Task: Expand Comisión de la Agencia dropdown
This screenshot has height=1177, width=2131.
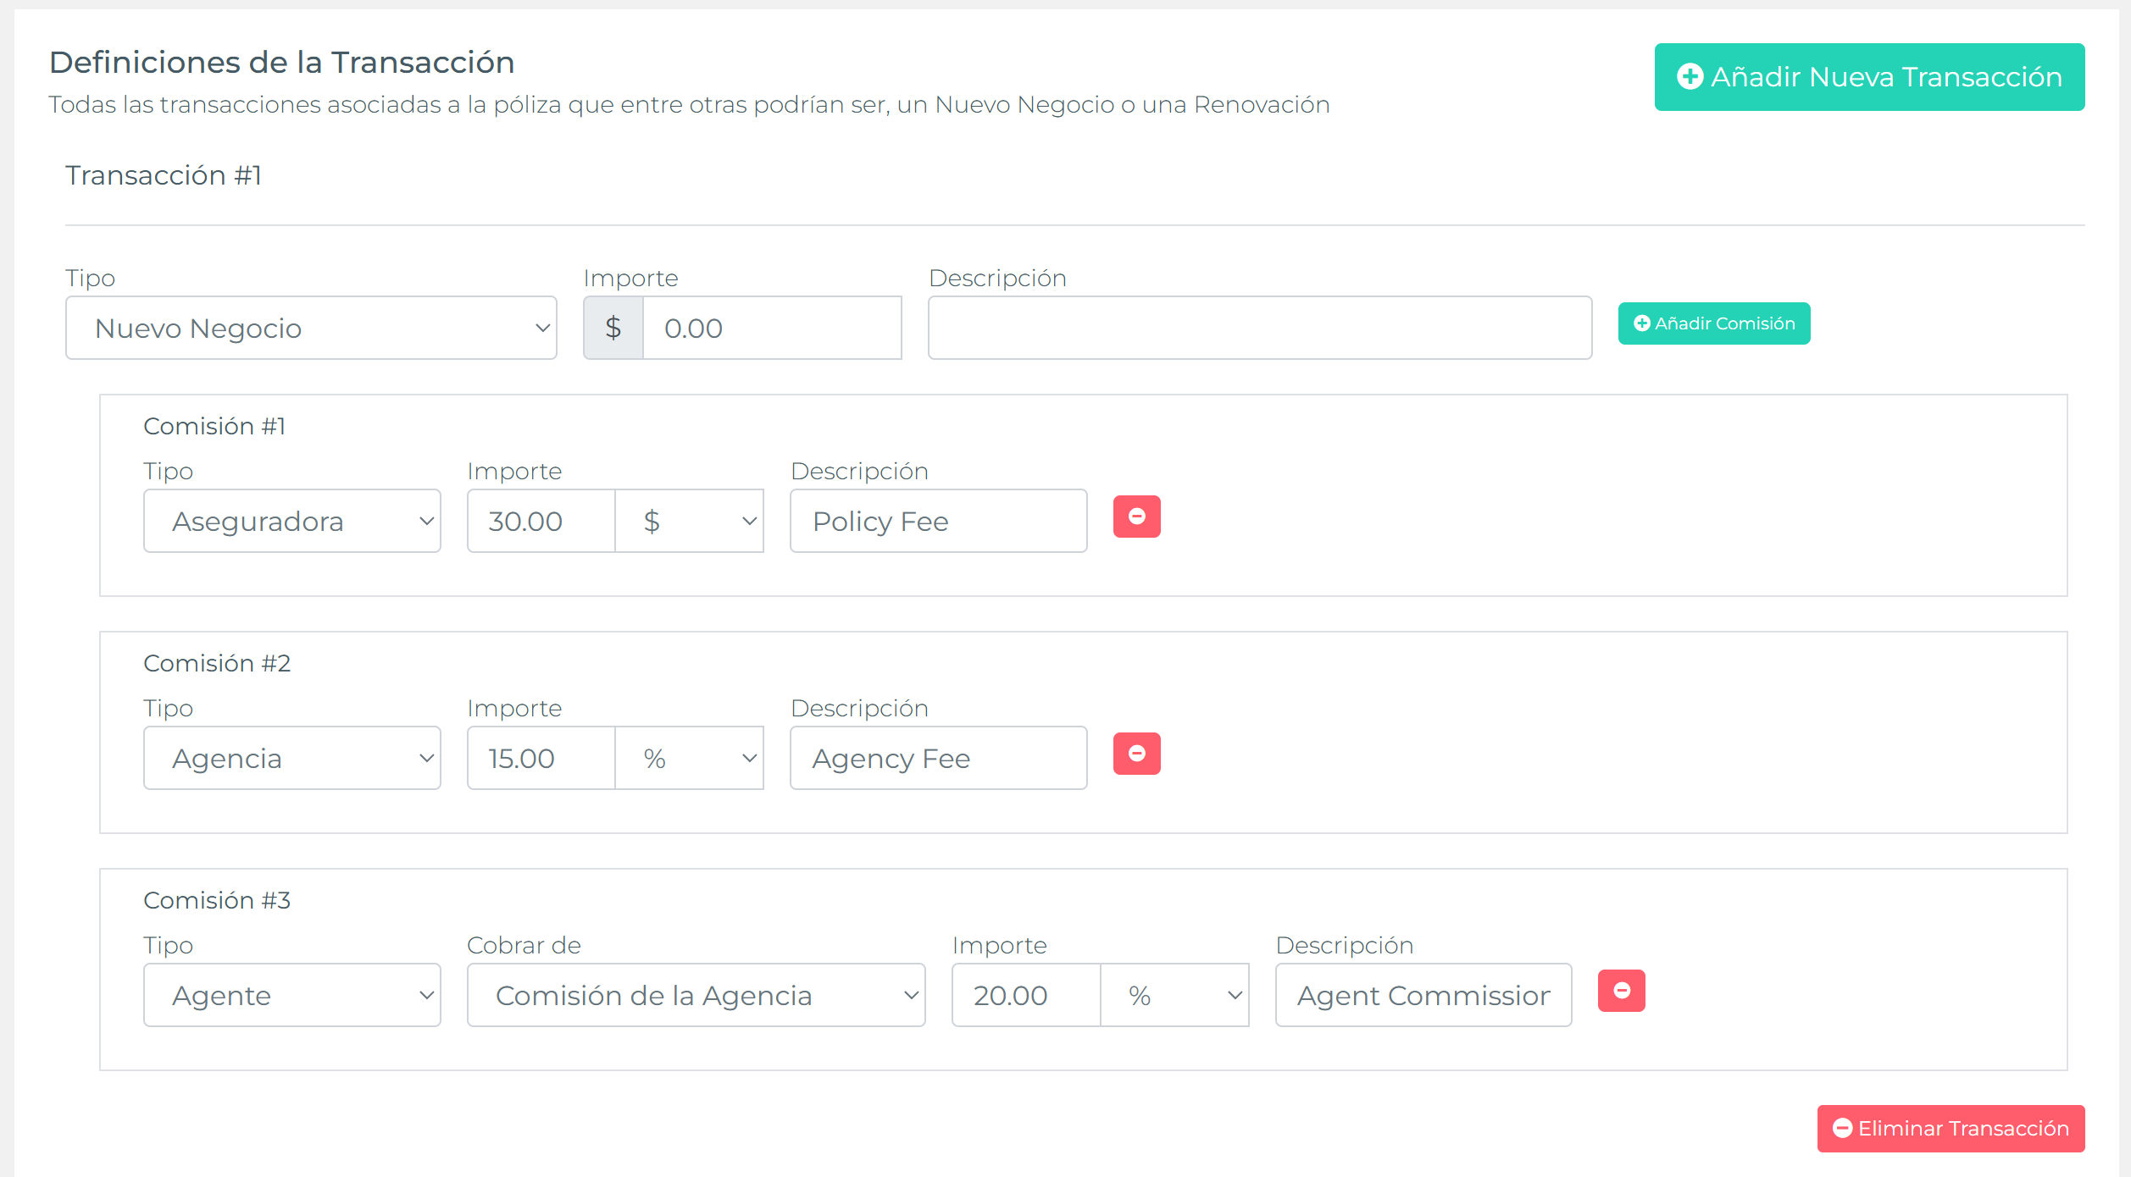Action: coord(696,996)
